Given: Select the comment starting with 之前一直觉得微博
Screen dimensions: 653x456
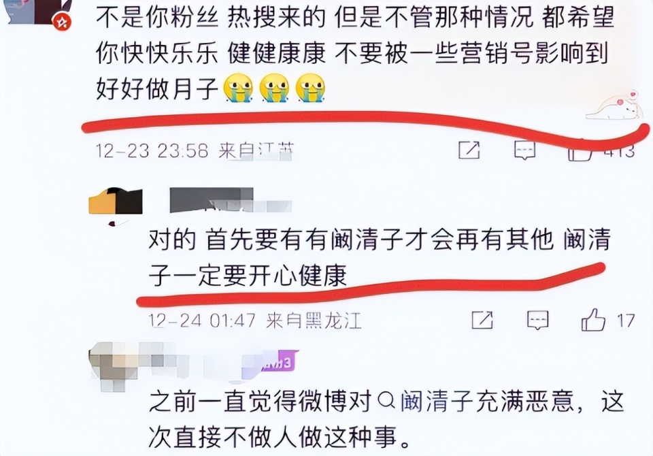Looking at the screenshot, I should (386, 419).
